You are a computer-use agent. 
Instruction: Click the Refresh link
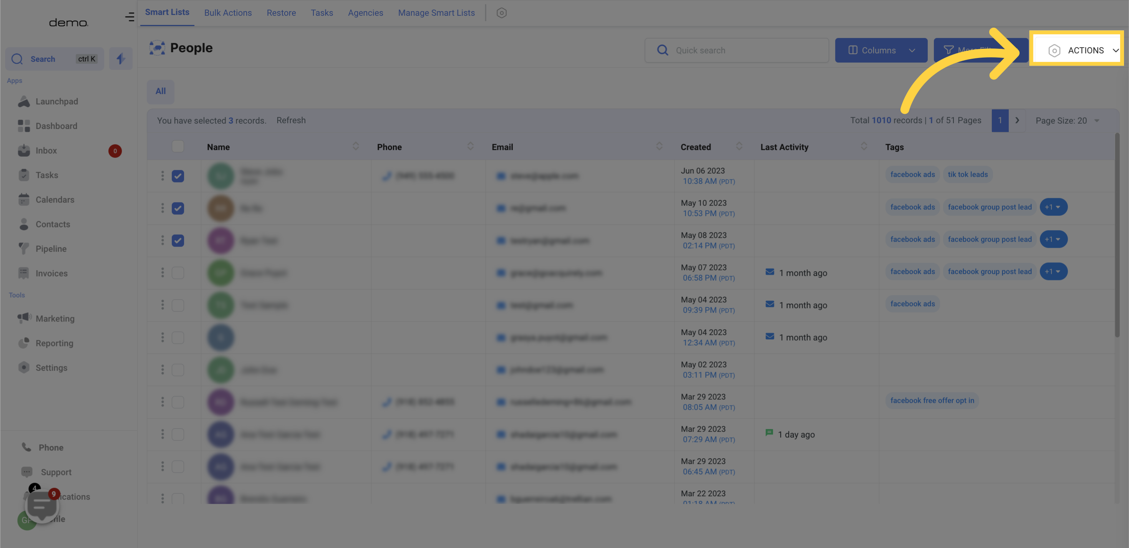click(x=291, y=120)
